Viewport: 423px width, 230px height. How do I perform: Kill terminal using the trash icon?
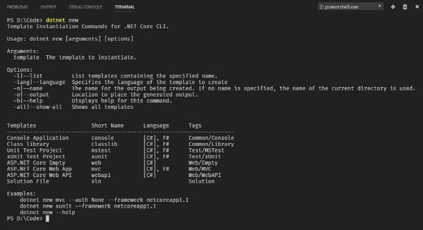point(405,6)
